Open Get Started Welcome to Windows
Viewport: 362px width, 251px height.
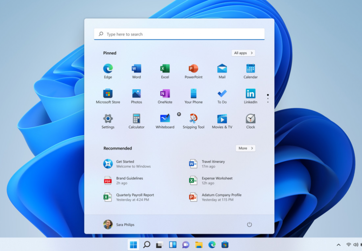[x=127, y=164]
